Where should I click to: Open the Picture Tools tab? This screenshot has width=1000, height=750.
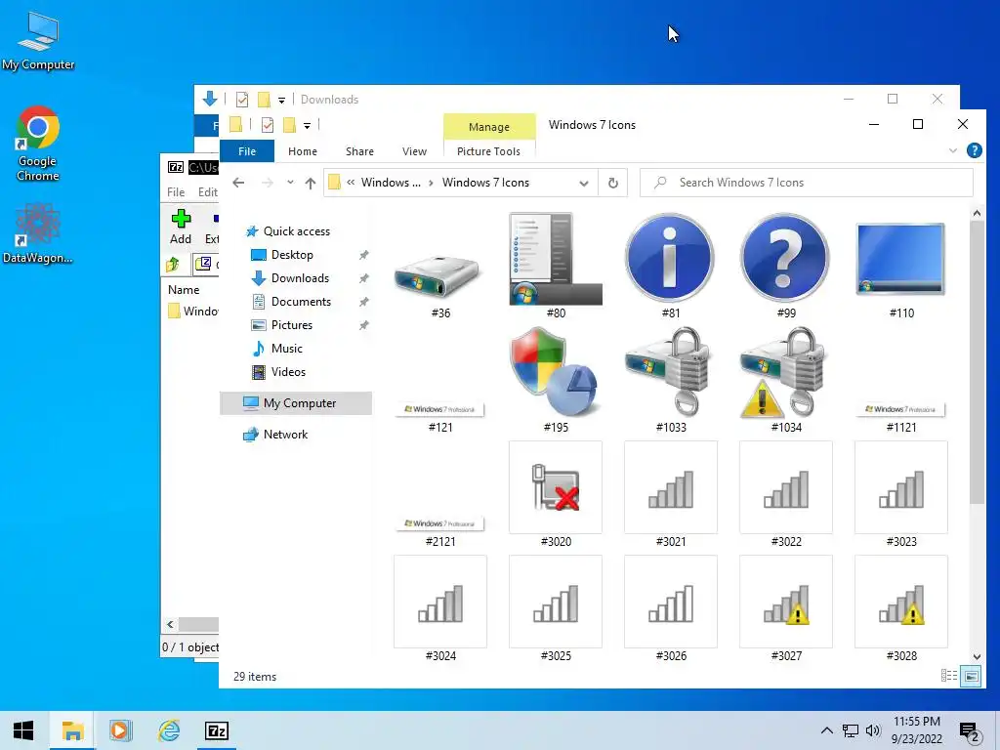click(488, 151)
